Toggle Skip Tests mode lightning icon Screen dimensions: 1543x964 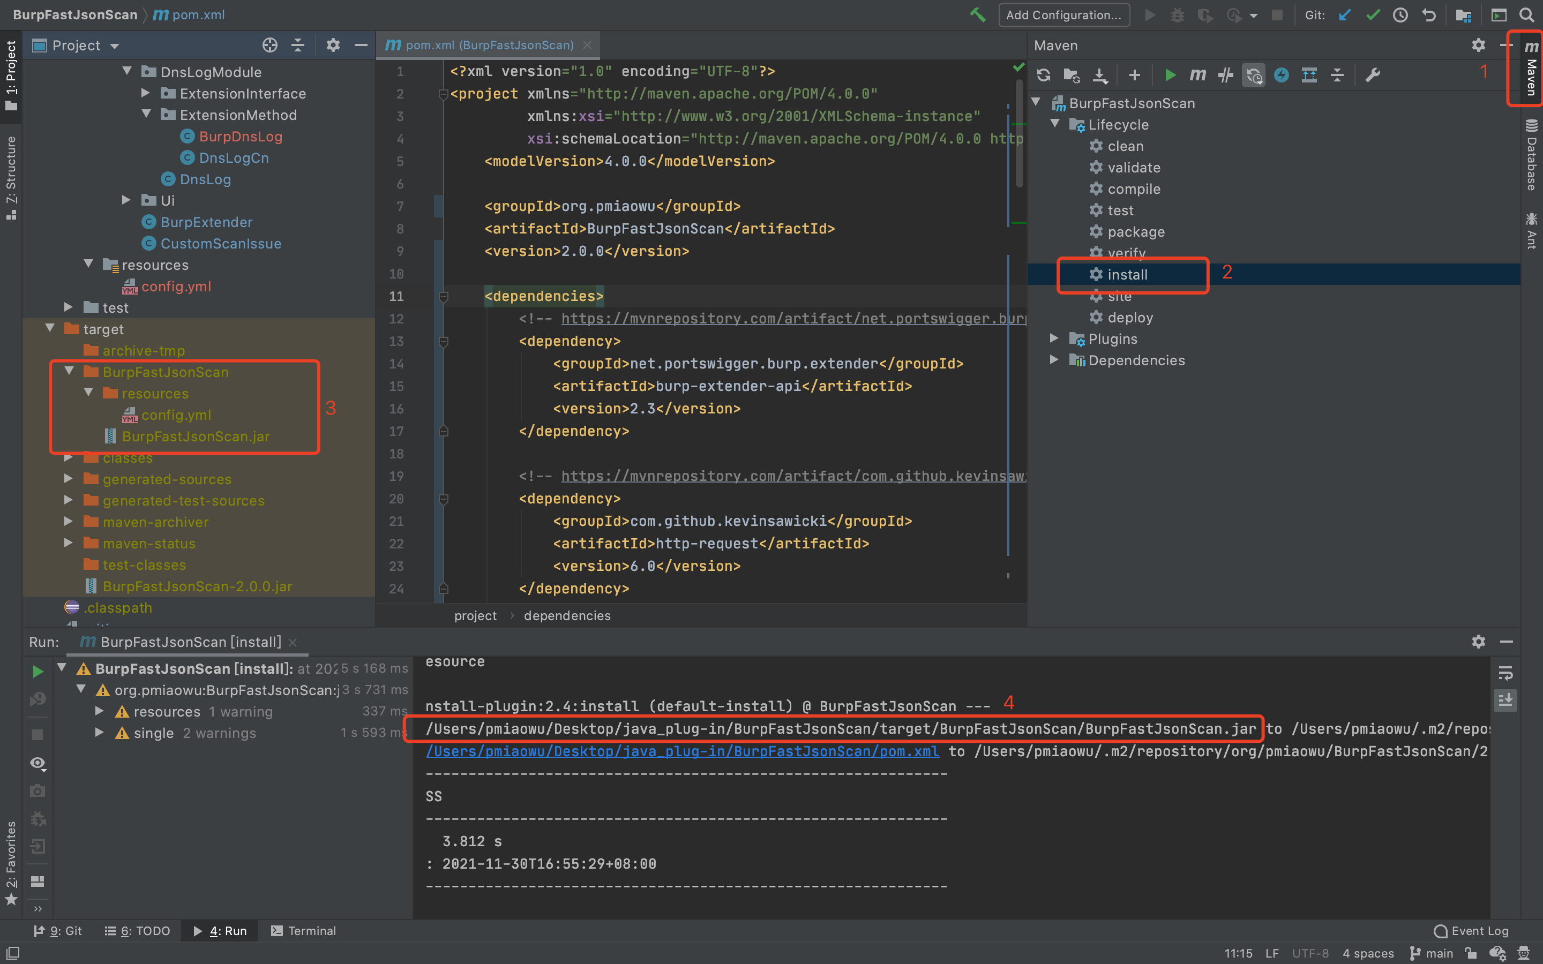click(1281, 75)
